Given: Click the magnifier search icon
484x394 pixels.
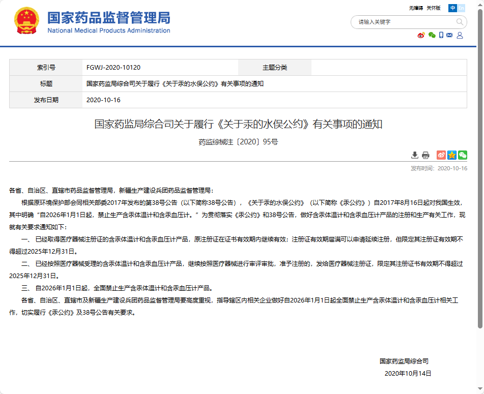Looking at the screenshot, I should pos(460,22).
